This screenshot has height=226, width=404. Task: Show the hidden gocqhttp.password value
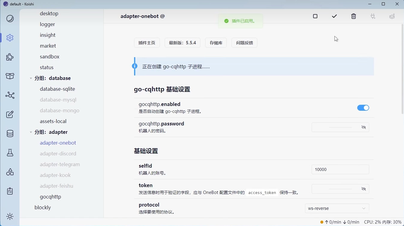pos(364,127)
